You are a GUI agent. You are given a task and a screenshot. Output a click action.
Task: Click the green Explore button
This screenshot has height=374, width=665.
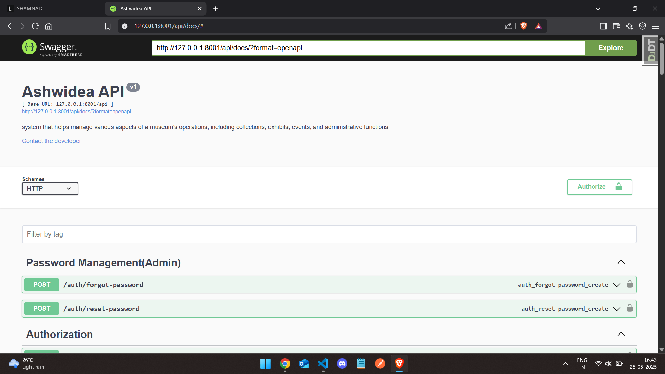[x=610, y=48]
